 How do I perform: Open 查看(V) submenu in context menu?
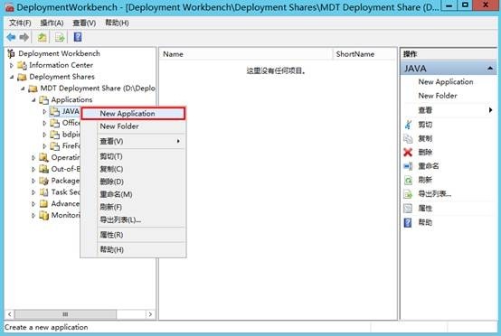133,141
